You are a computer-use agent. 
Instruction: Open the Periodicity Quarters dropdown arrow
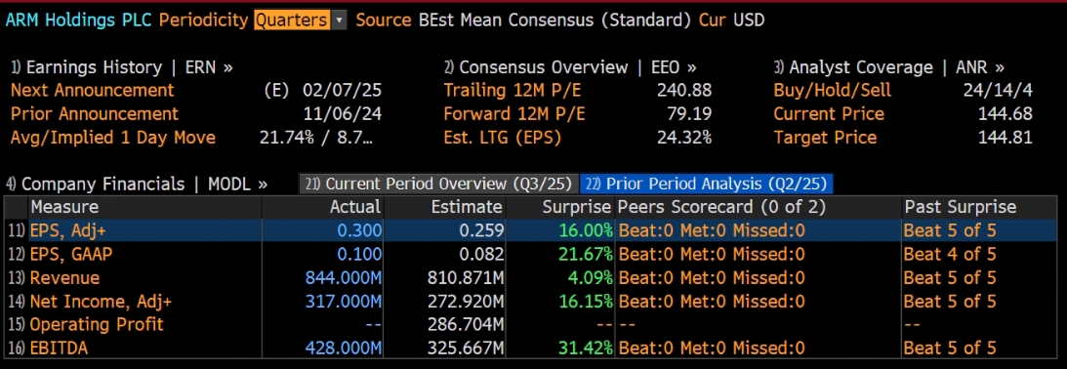point(339,20)
